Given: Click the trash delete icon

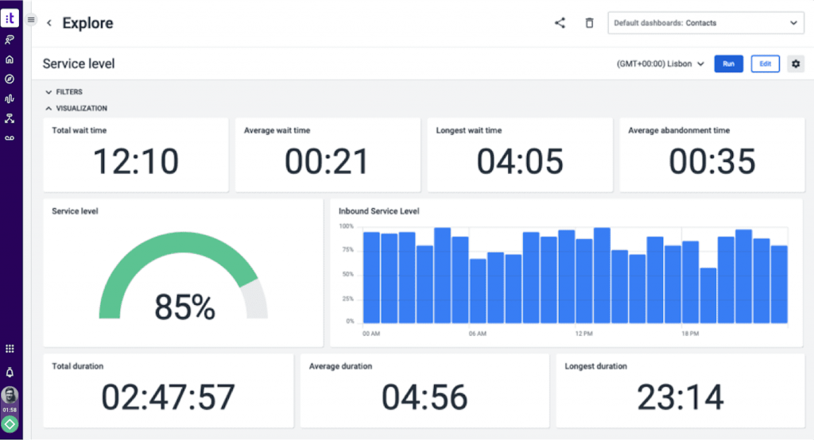Looking at the screenshot, I should click(x=589, y=23).
